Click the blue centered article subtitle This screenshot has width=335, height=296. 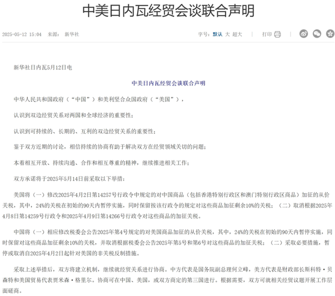(168, 82)
